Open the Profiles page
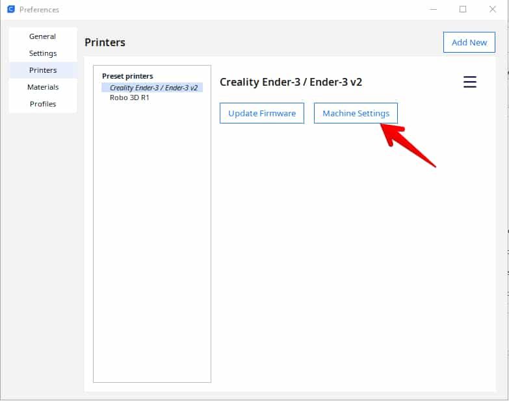This screenshot has height=401, width=509. point(43,104)
